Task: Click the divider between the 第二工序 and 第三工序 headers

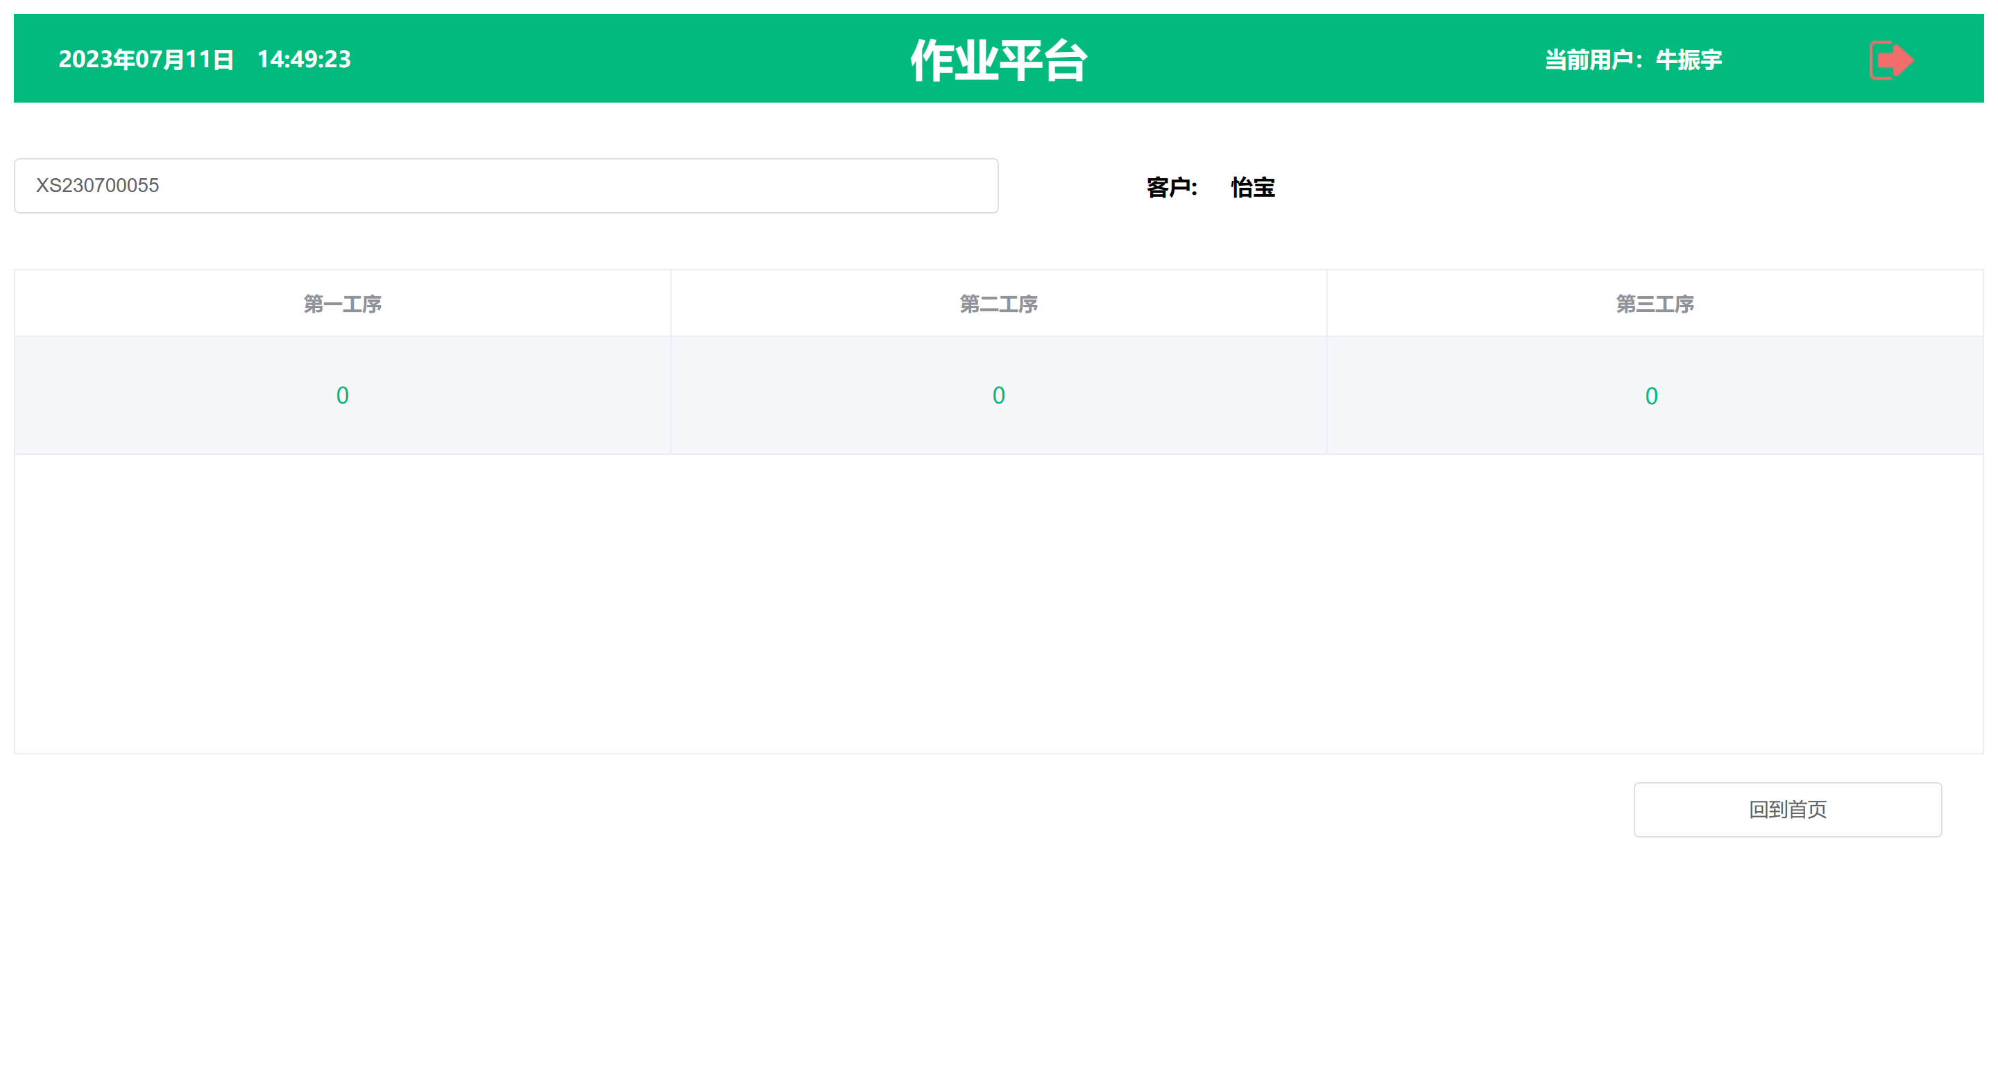Action: click(x=1327, y=304)
